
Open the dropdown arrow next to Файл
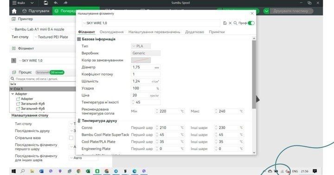coord(32,3)
